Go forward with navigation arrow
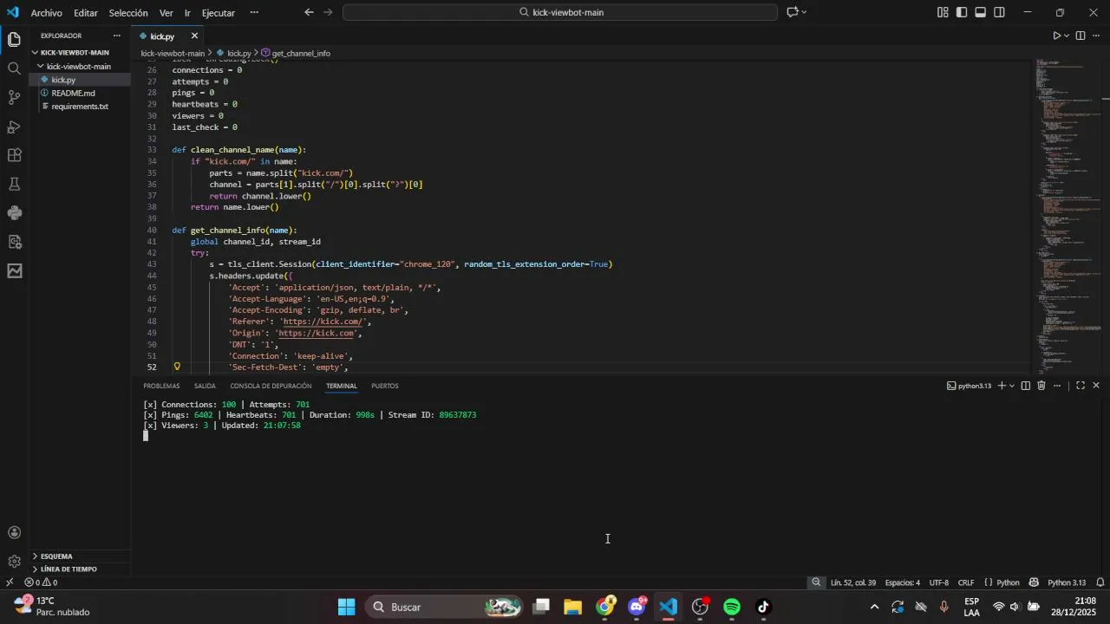This screenshot has width=1110, height=624. tap(328, 12)
